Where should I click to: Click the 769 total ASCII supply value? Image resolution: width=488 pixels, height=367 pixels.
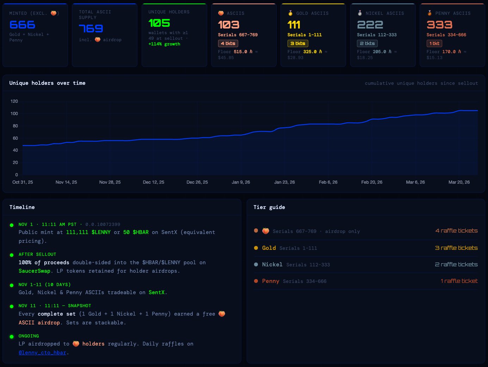(x=91, y=29)
